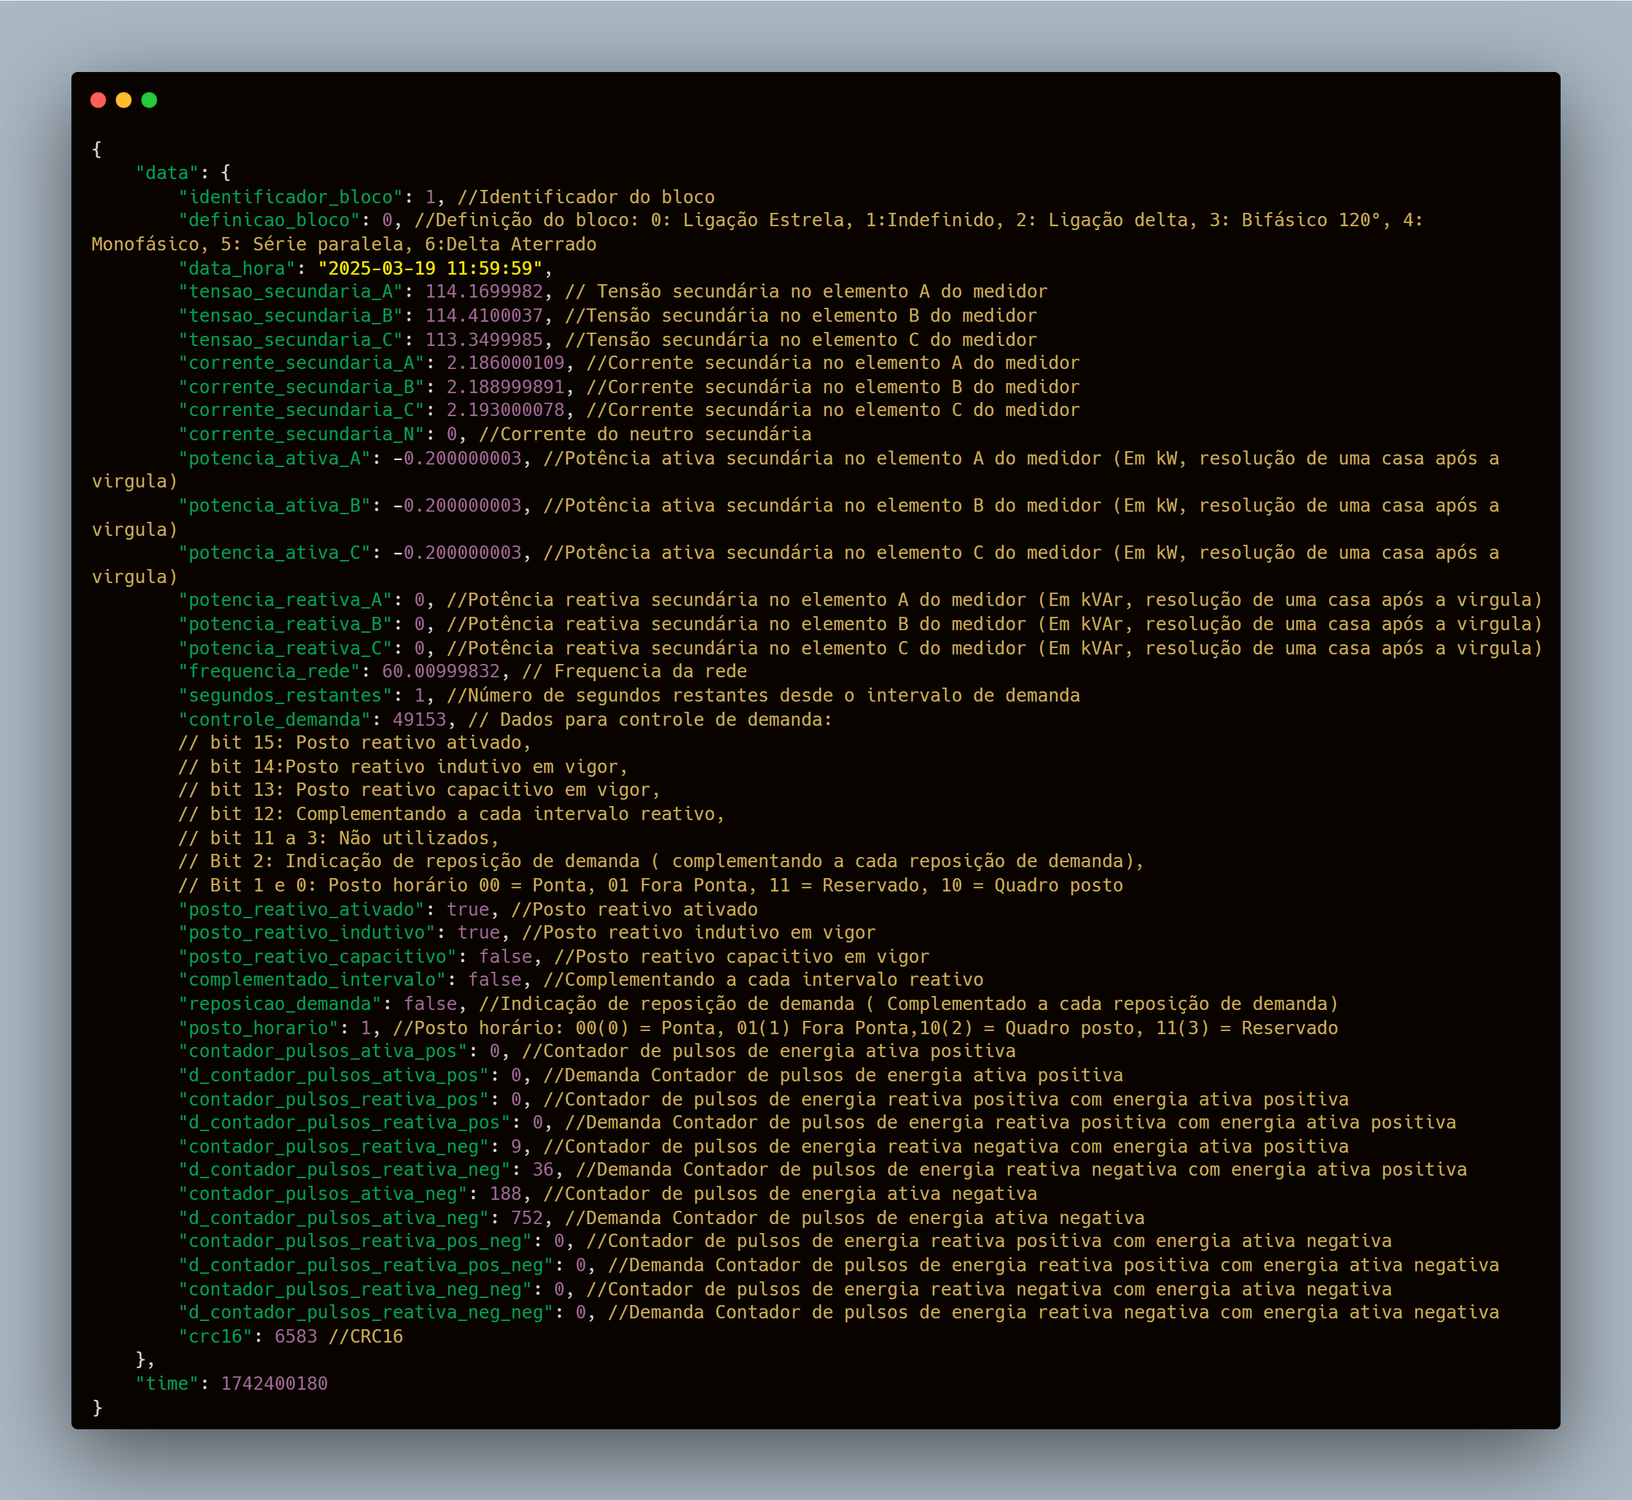Click the "tensao_secundaria_B" key
The image size is (1632, 1500).
coord(291,316)
